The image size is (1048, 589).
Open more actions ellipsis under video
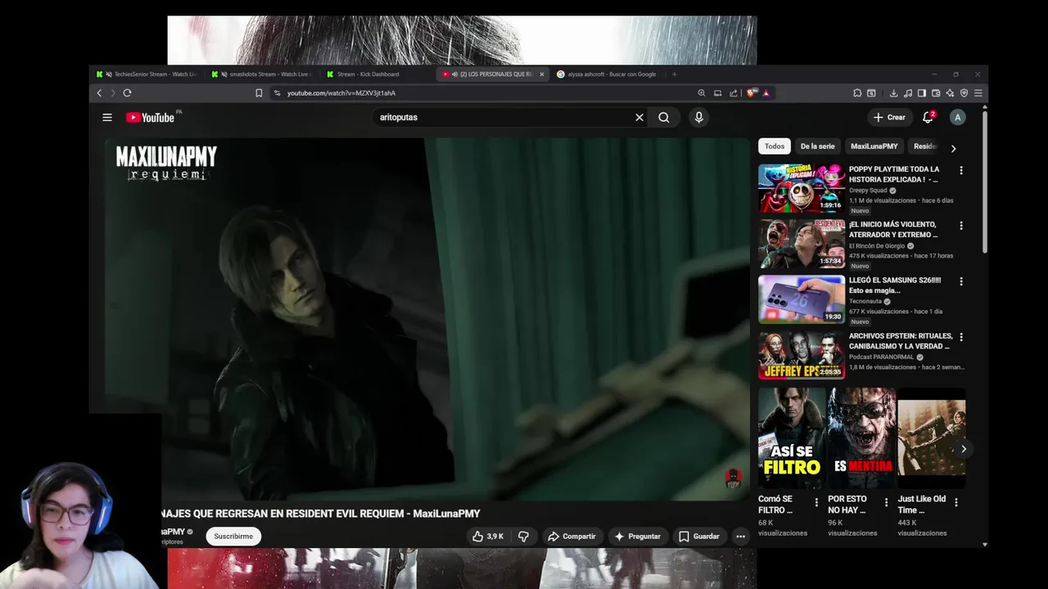coord(740,537)
